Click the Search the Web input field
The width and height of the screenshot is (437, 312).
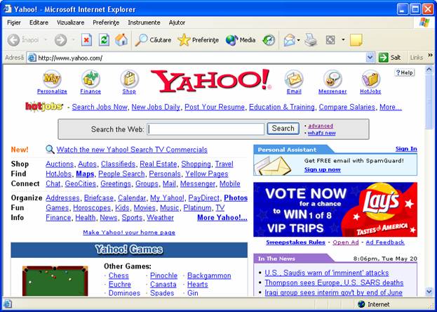206,129
